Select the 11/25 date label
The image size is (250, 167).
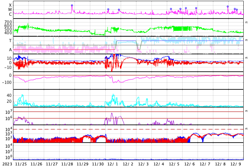21,164
